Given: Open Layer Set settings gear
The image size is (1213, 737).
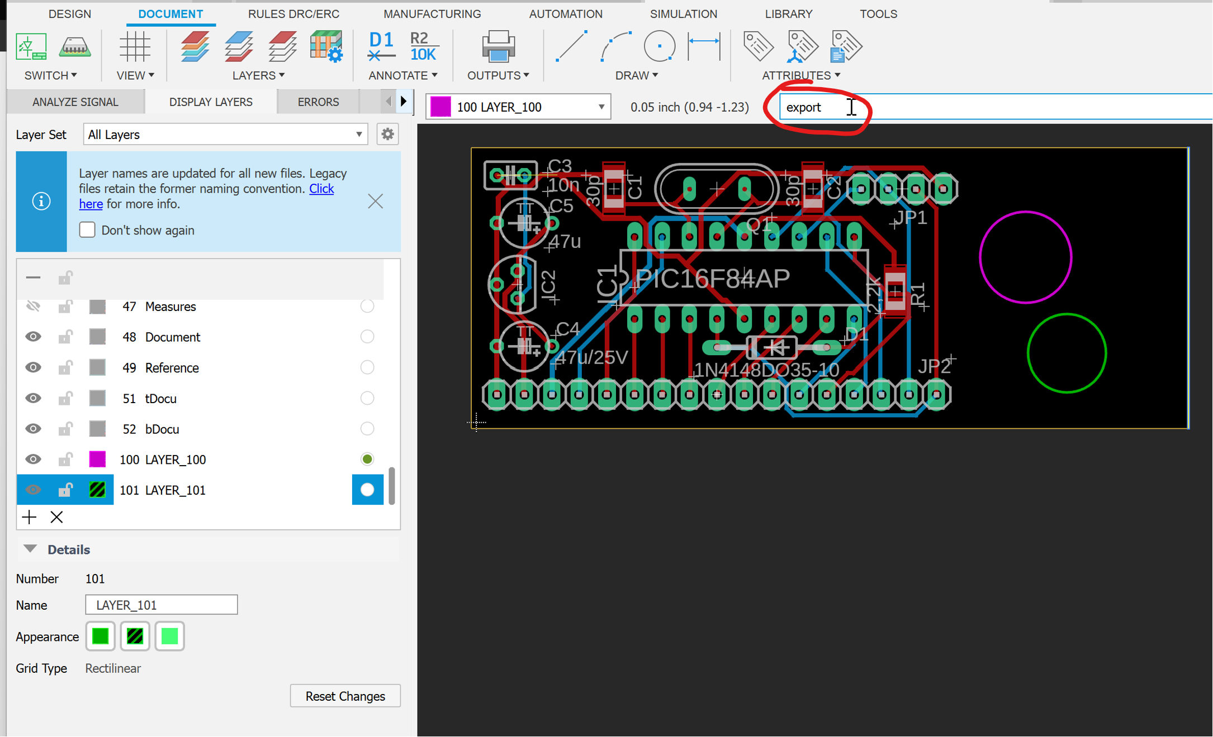Looking at the screenshot, I should (x=387, y=135).
